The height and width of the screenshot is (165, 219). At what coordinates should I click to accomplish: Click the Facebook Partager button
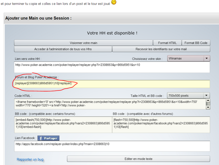[48, 138]
